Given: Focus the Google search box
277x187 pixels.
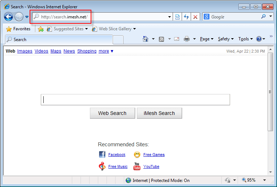Looking at the screenshot, I should (x=235, y=17).
